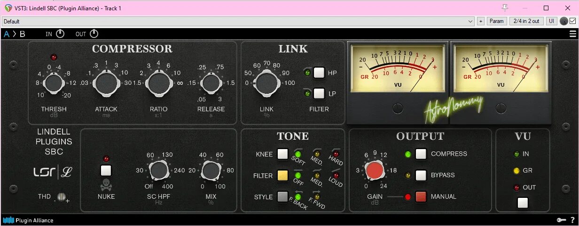Click the MIX knob

211,170
